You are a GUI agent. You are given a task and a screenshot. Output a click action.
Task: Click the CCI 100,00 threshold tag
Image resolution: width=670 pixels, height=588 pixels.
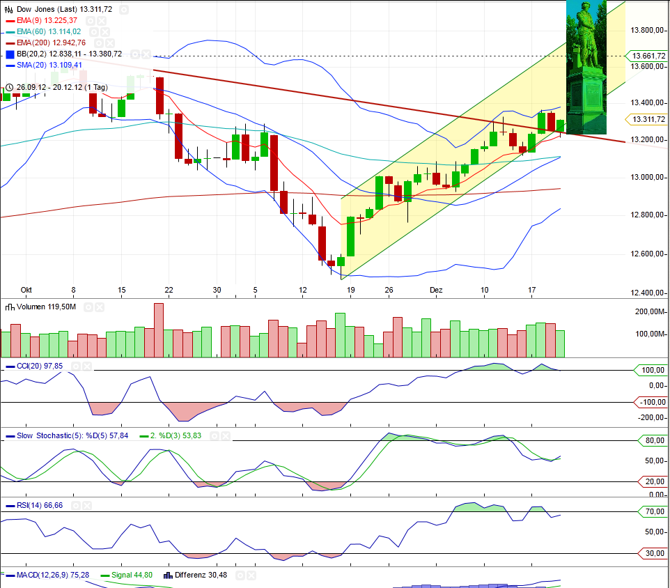[650, 371]
